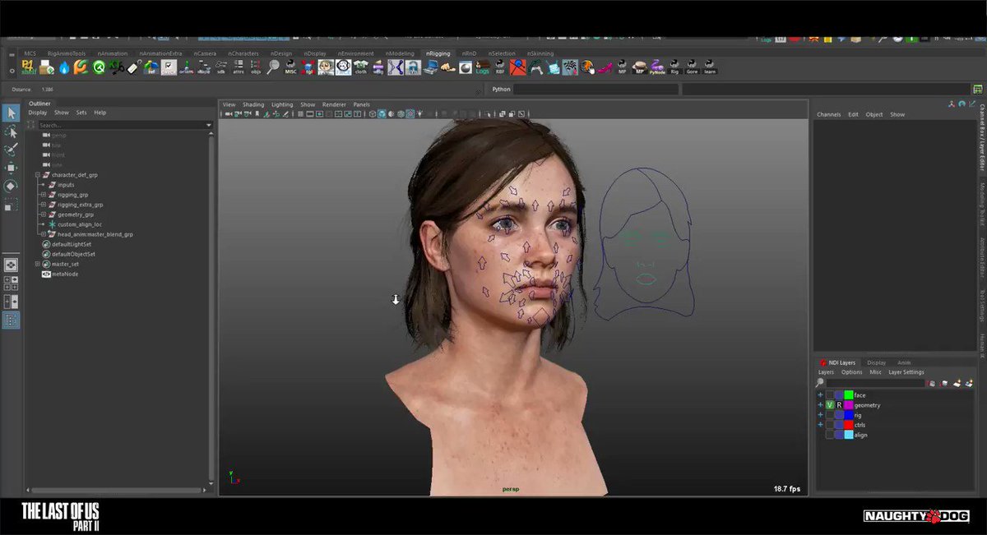Viewport: 987px width, 535px height.
Task: Click the RBF shelf icon
Action: 499,67
